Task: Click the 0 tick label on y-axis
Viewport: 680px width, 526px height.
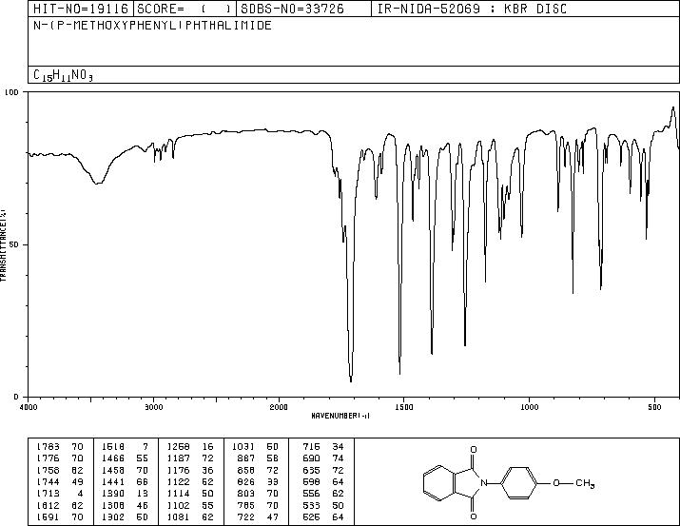Action: [16, 397]
